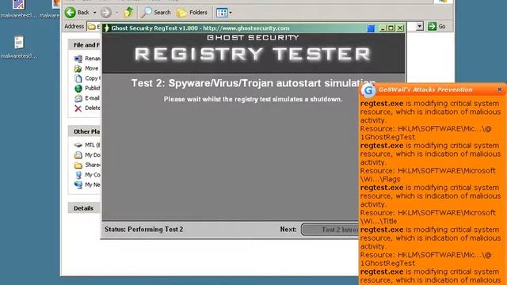Click the 'Test 2: Spyware/Virus/Trojan' heading

[253, 83]
